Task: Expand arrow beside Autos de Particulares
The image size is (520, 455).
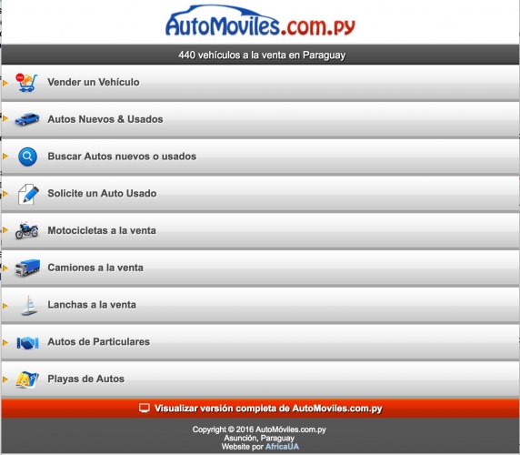Action: [x=5, y=342]
